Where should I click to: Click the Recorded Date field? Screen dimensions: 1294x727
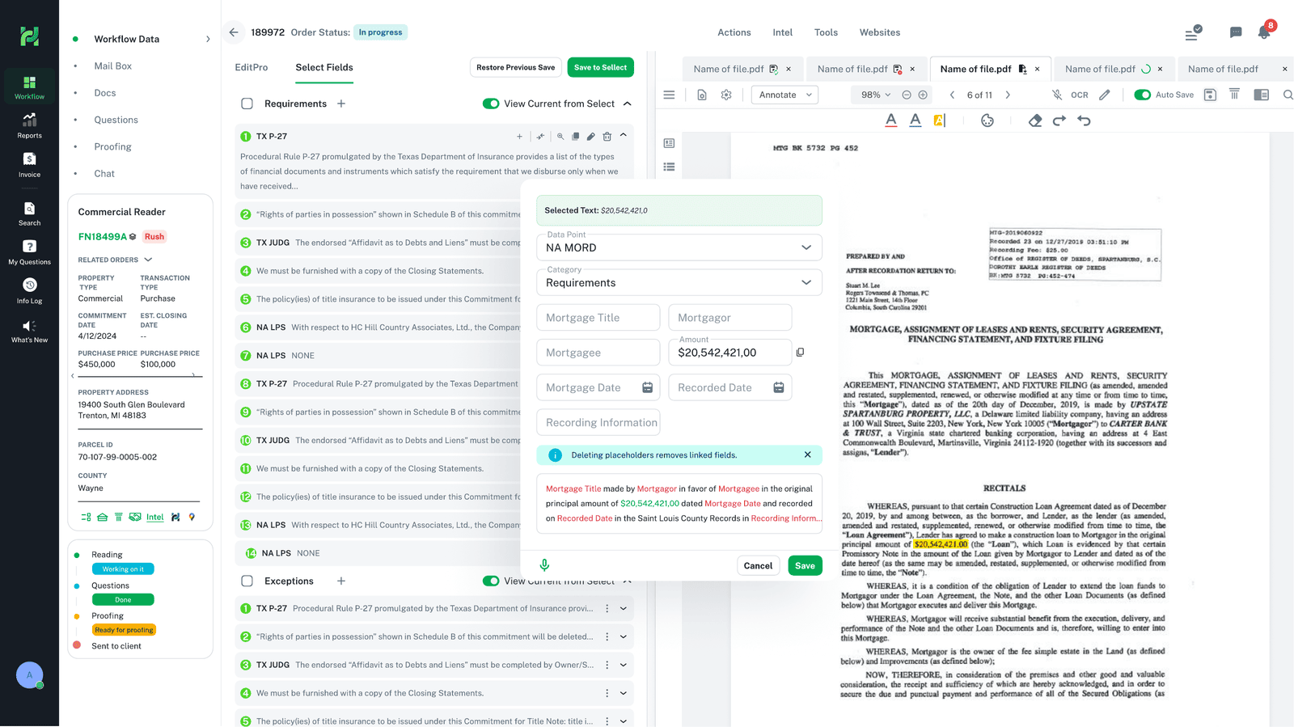[730, 387]
